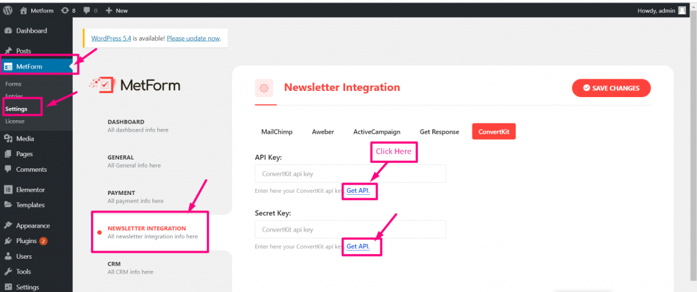Click the Media icon in sidebar
Viewport: 697px width, 292px height.
coord(8,139)
